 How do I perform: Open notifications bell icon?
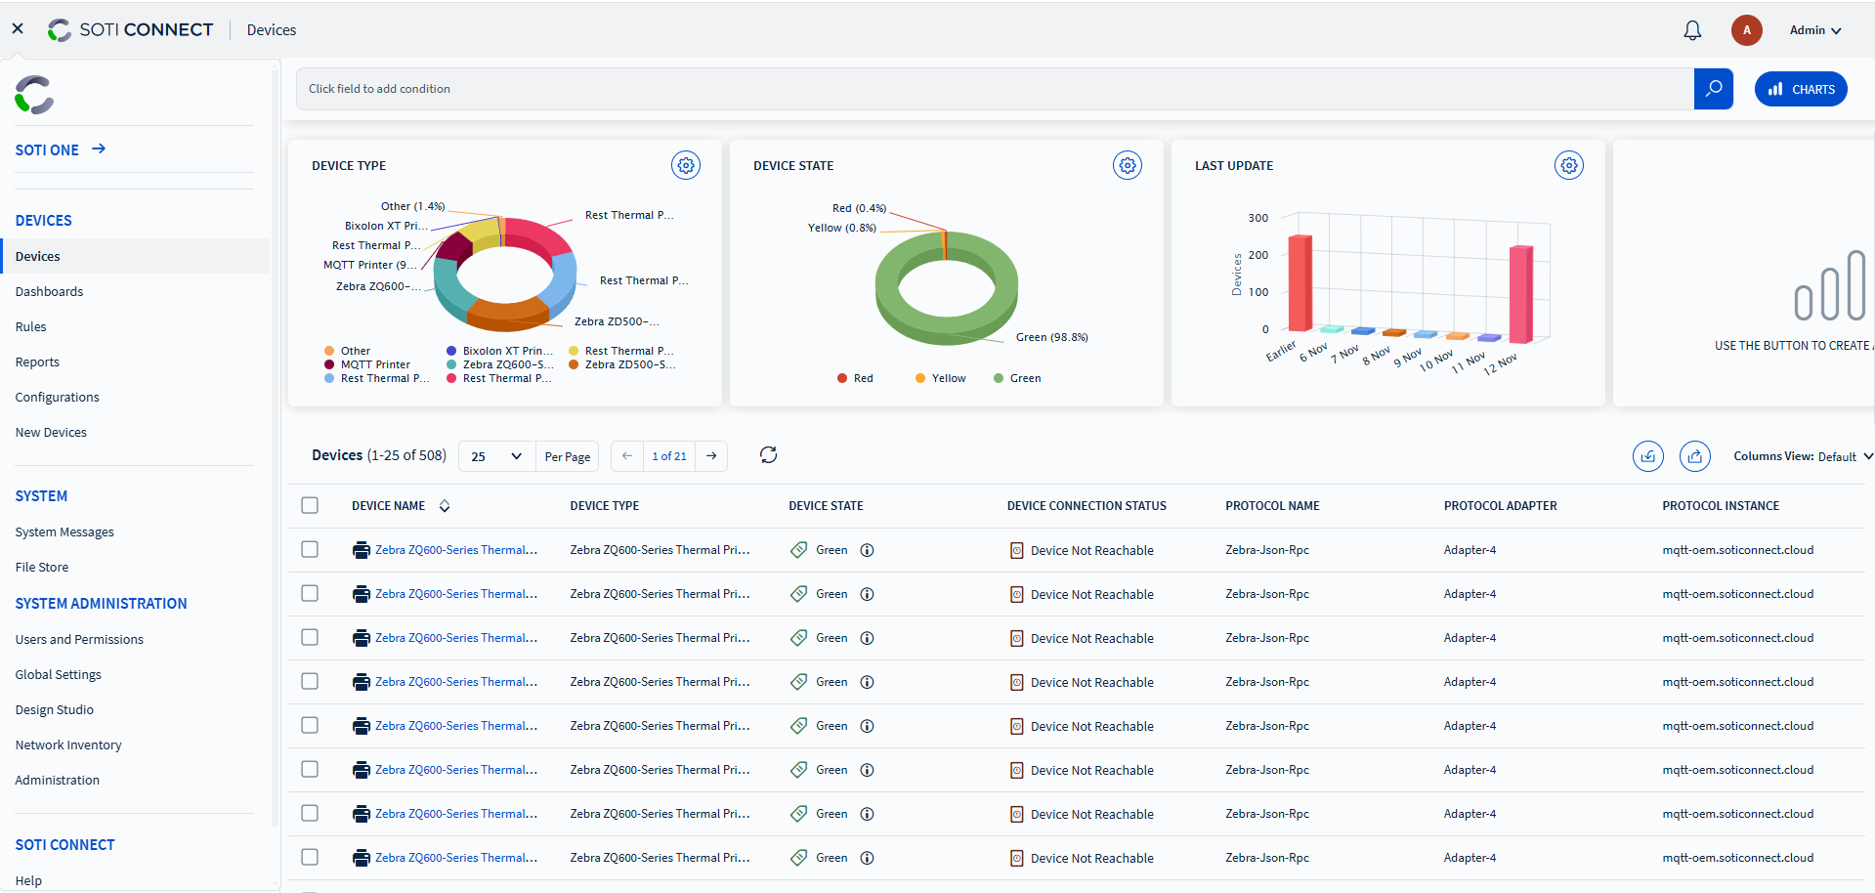(1692, 30)
